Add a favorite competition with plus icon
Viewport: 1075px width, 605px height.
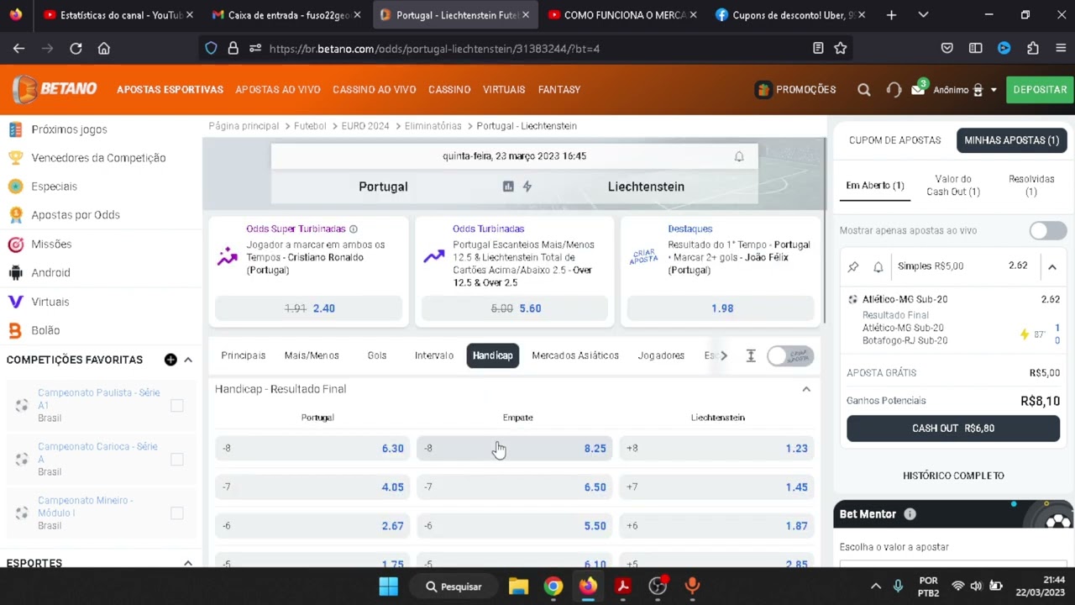pyautogui.click(x=170, y=360)
